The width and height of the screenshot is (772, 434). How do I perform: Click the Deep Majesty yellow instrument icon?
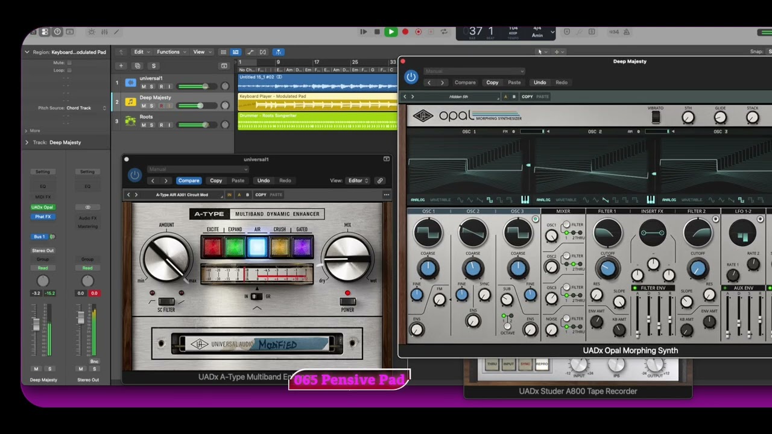coord(130,102)
